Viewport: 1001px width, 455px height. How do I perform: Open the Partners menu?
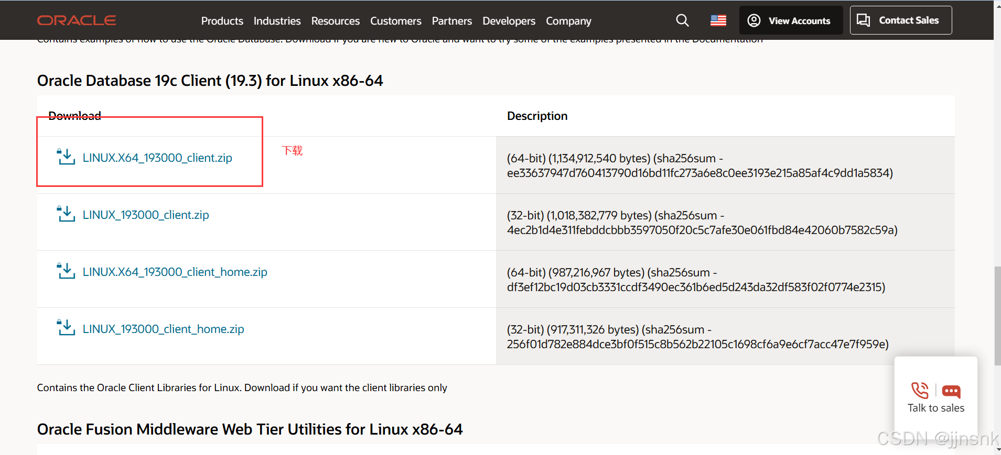pos(451,21)
